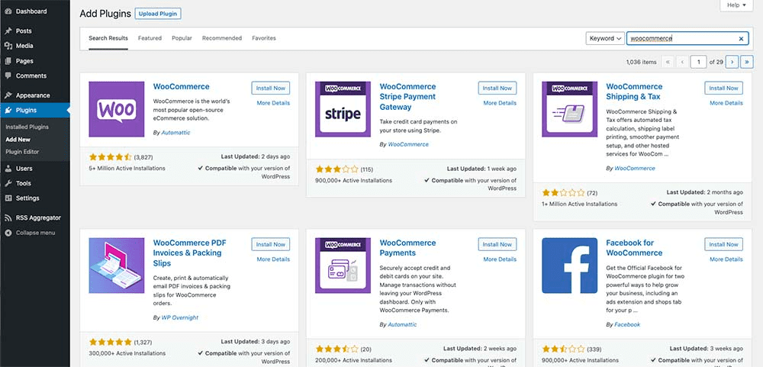Click the WooCommerce purple Woo logo
Viewport: 763px width, 367px height.
pyautogui.click(x=116, y=109)
